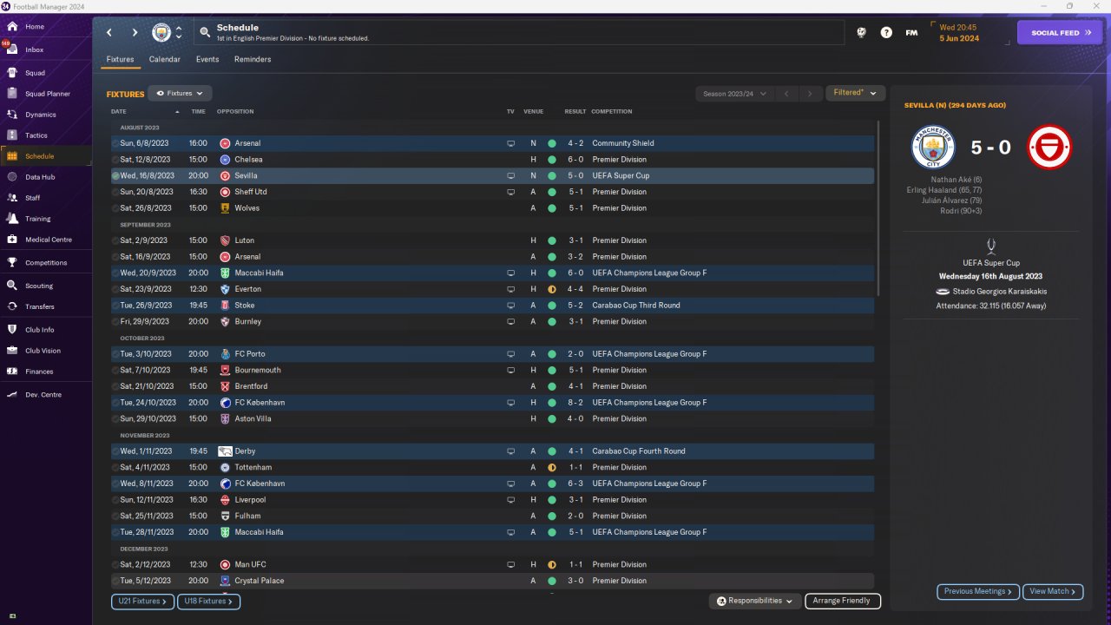Viewport: 1111px width, 625px height.
Task: Open the Squad sidebar icon
Action: coord(12,73)
